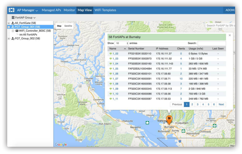Go to page 6 of entries
This screenshot has width=242, height=154.
(214, 104)
